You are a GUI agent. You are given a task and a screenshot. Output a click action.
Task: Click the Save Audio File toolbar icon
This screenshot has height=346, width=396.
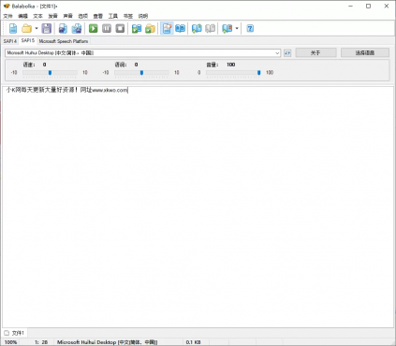click(x=63, y=29)
